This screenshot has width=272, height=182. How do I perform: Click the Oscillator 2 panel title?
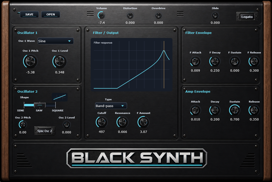(27, 92)
